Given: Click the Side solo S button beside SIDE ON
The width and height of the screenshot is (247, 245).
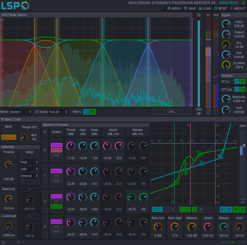Looking at the screenshot, I should point(194,209).
